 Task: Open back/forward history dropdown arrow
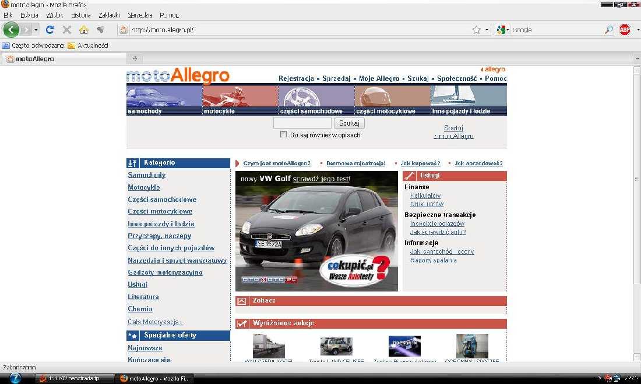click(x=36, y=30)
